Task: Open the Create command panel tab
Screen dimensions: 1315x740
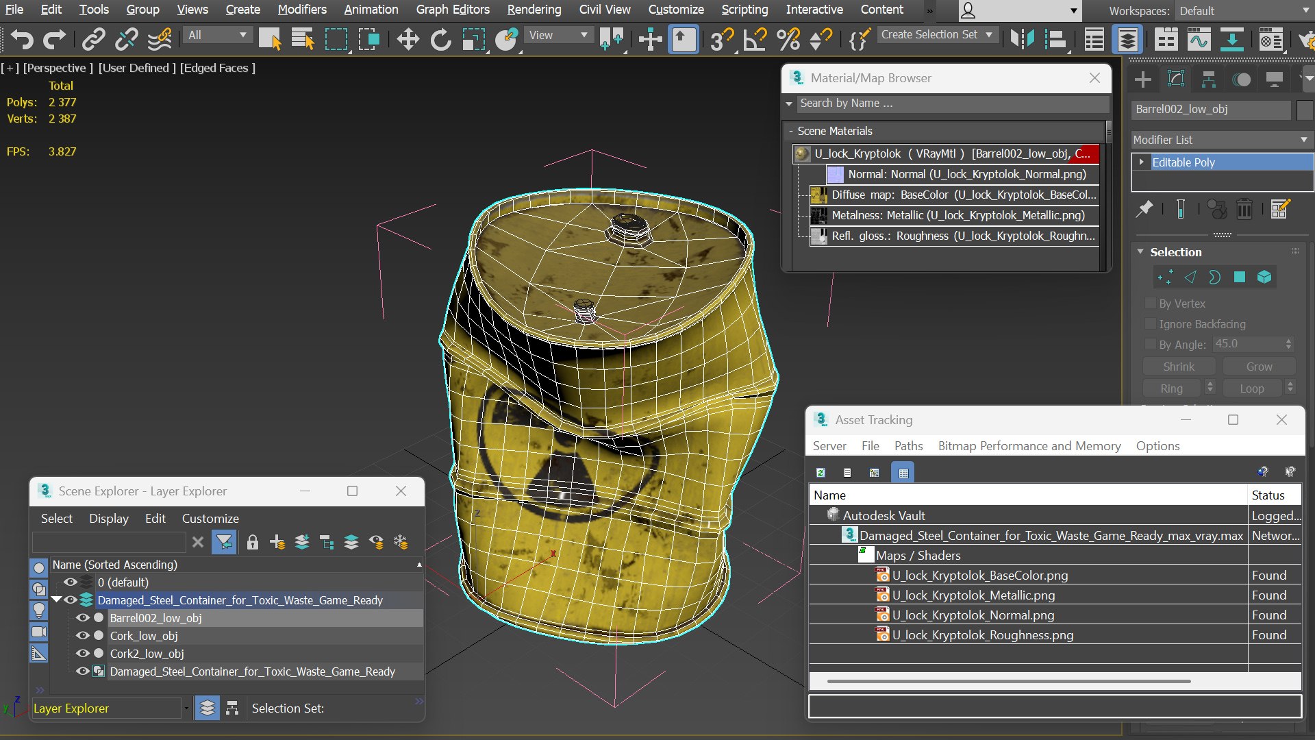Action: pyautogui.click(x=1142, y=79)
